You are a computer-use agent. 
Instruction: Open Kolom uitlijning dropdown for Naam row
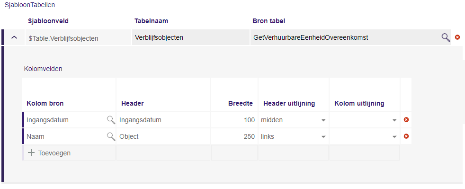[365, 136]
